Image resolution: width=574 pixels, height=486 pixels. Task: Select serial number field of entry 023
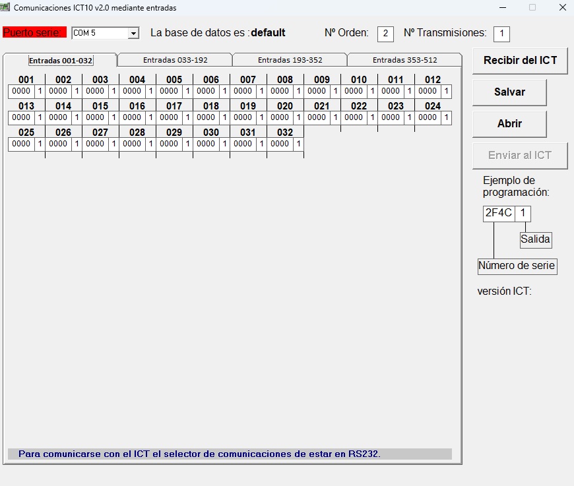(391, 117)
